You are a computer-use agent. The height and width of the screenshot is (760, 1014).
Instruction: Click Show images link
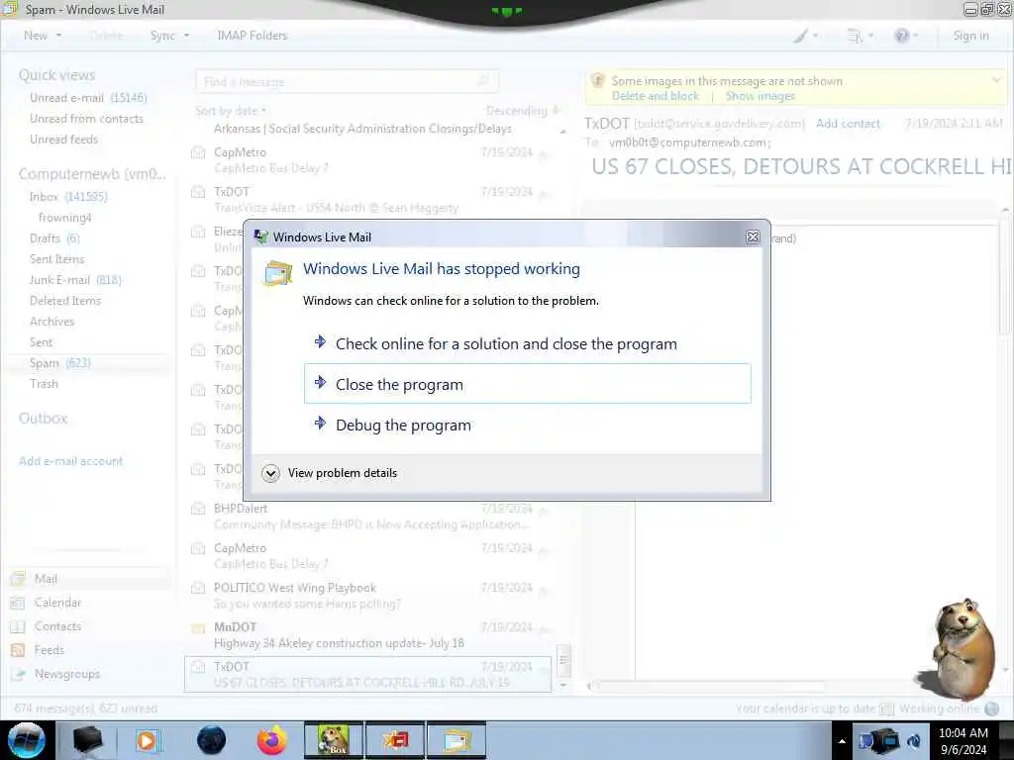pos(760,96)
